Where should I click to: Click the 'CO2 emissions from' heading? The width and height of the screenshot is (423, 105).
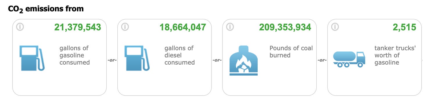(46, 9)
